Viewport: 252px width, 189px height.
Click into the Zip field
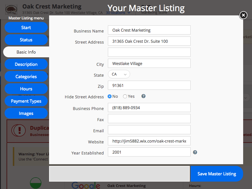[149, 85]
